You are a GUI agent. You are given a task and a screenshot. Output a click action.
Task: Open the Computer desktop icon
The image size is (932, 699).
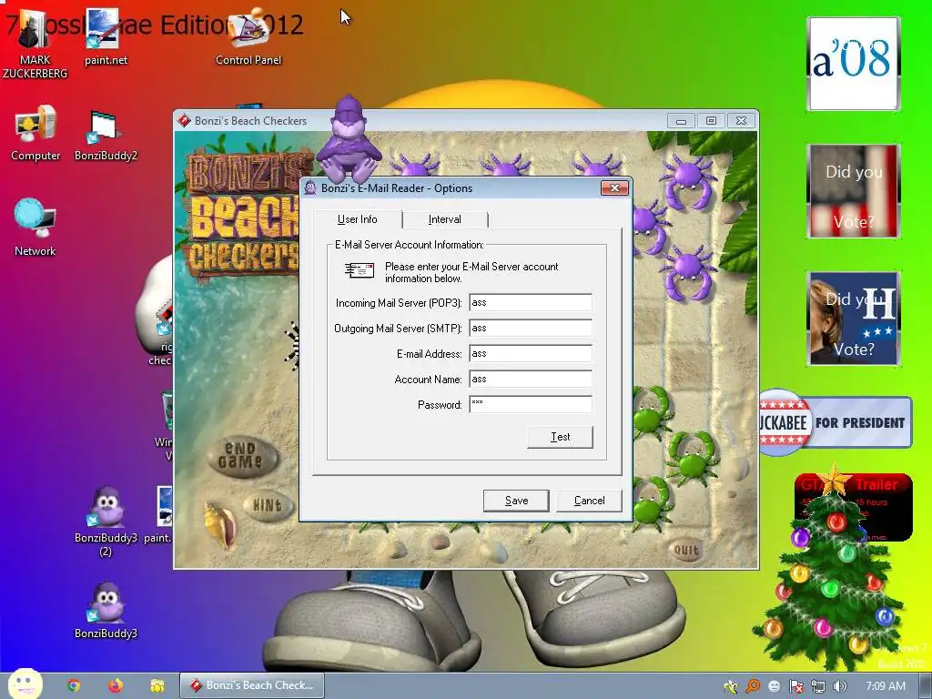click(x=35, y=133)
